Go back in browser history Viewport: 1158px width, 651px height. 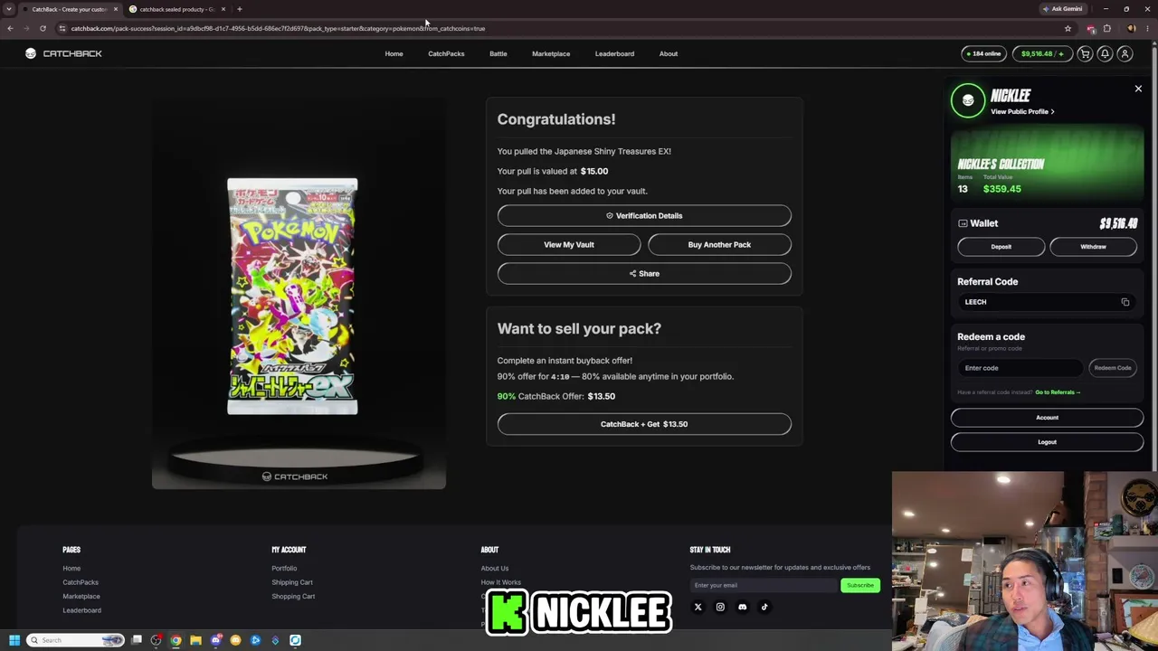coord(10,28)
